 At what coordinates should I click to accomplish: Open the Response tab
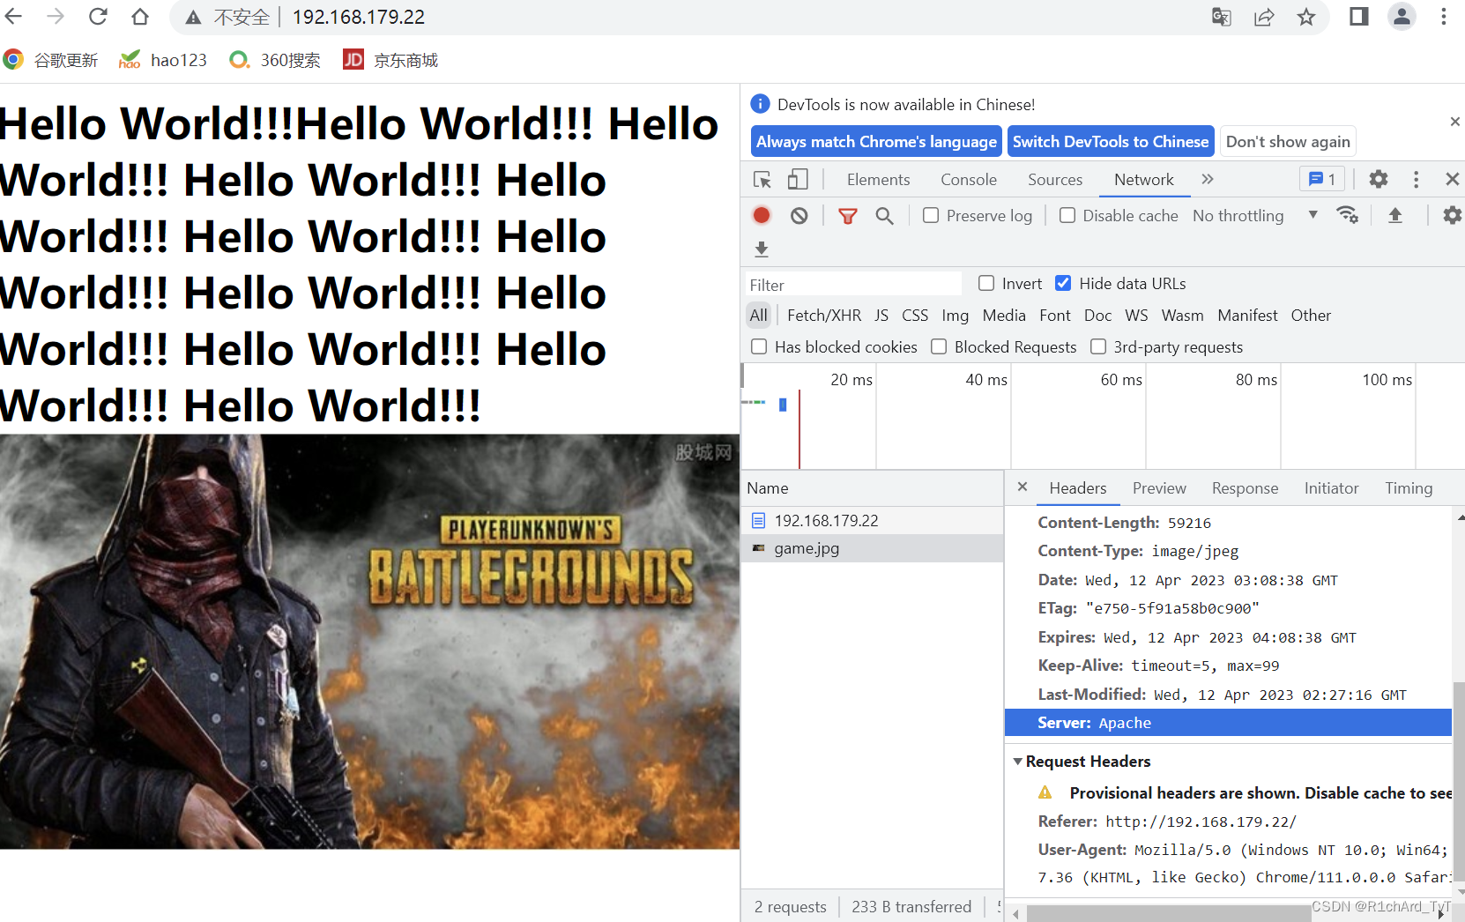click(x=1245, y=488)
